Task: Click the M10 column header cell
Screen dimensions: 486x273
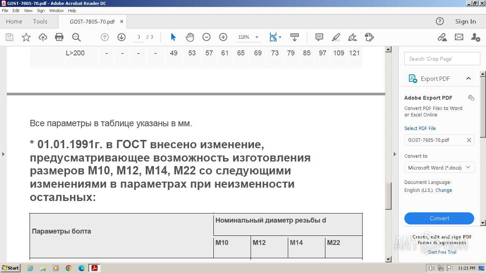Action: [x=232, y=246]
